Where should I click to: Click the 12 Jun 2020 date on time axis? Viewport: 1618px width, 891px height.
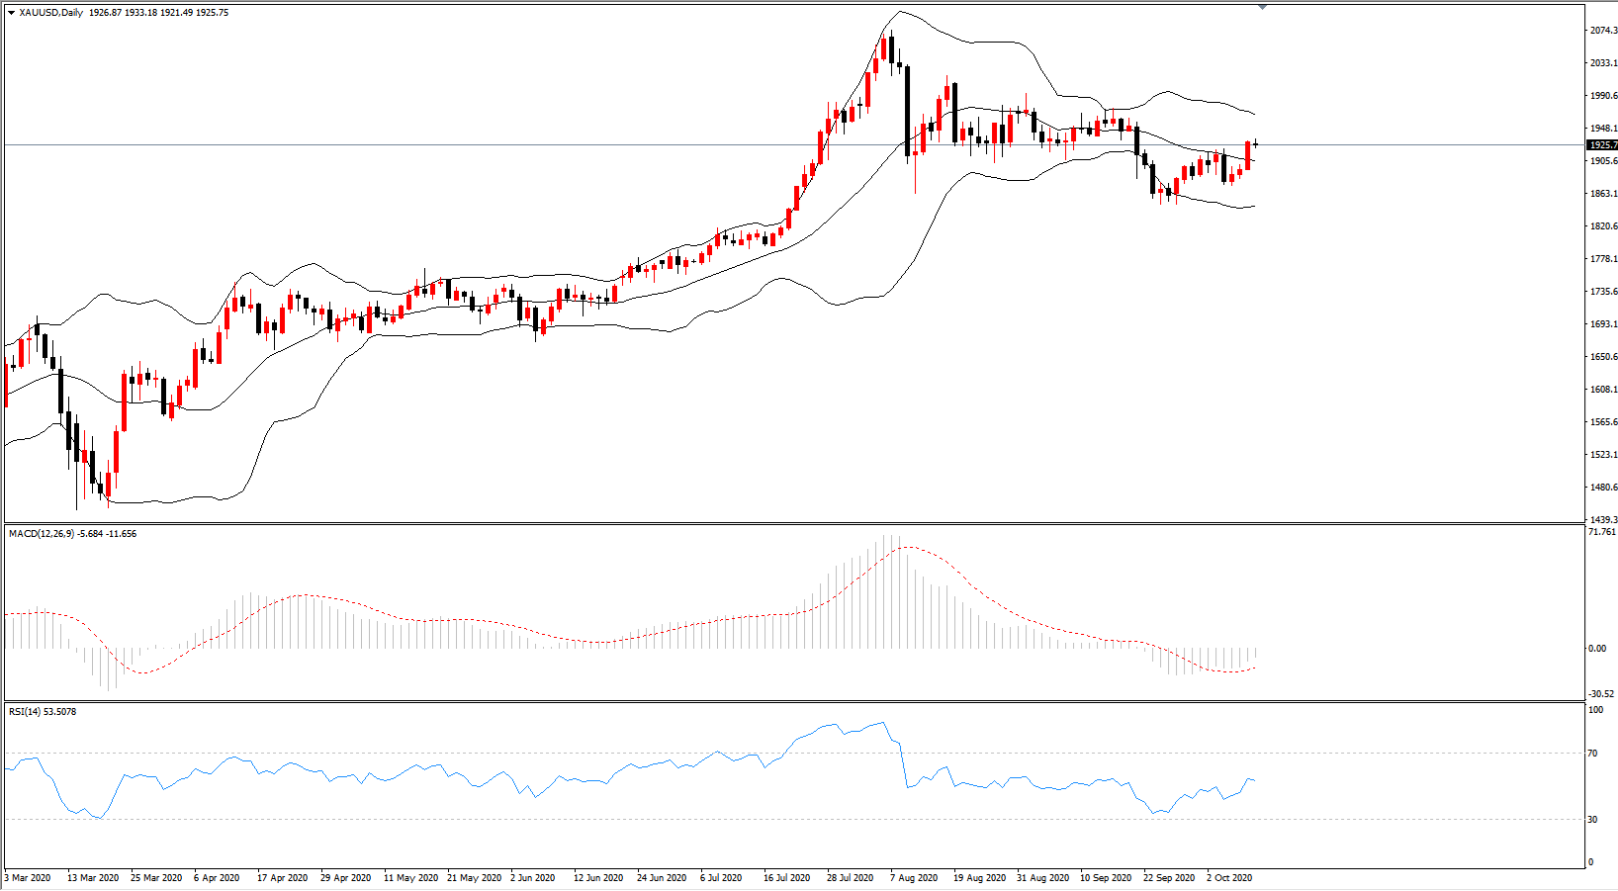tap(598, 878)
